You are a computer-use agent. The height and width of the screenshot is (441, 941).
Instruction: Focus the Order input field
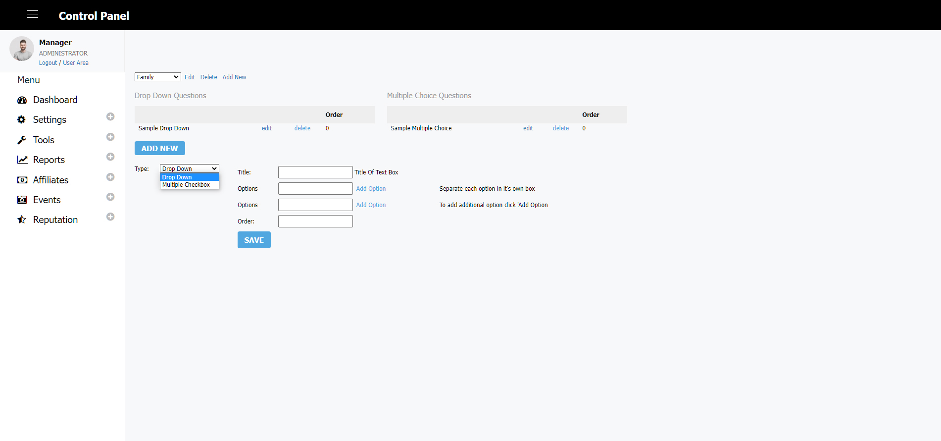click(x=315, y=221)
